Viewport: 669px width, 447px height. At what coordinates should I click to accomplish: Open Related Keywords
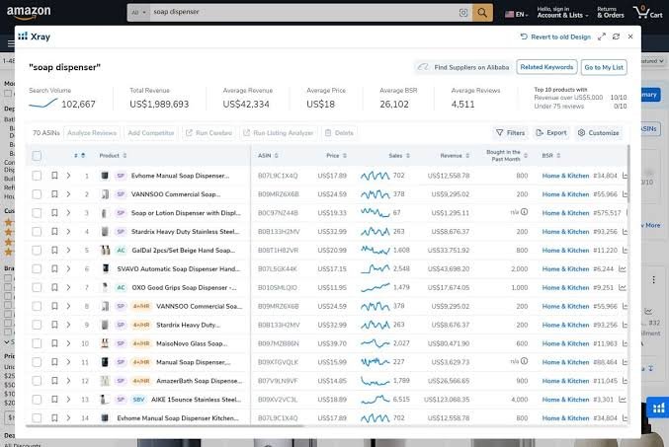(546, 67)
